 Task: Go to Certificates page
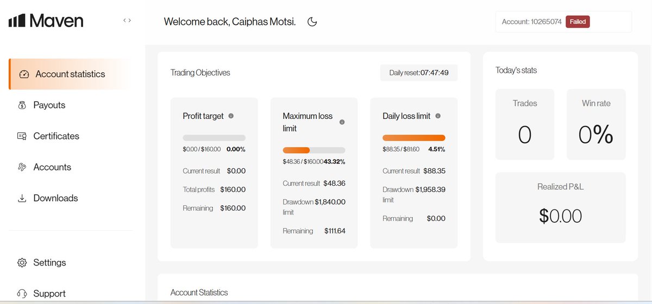coord(56,136)
